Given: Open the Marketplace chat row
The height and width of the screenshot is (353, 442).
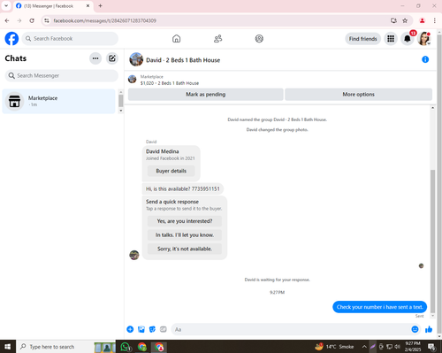Looking at the screenshot, I should [x=58, y=101].
